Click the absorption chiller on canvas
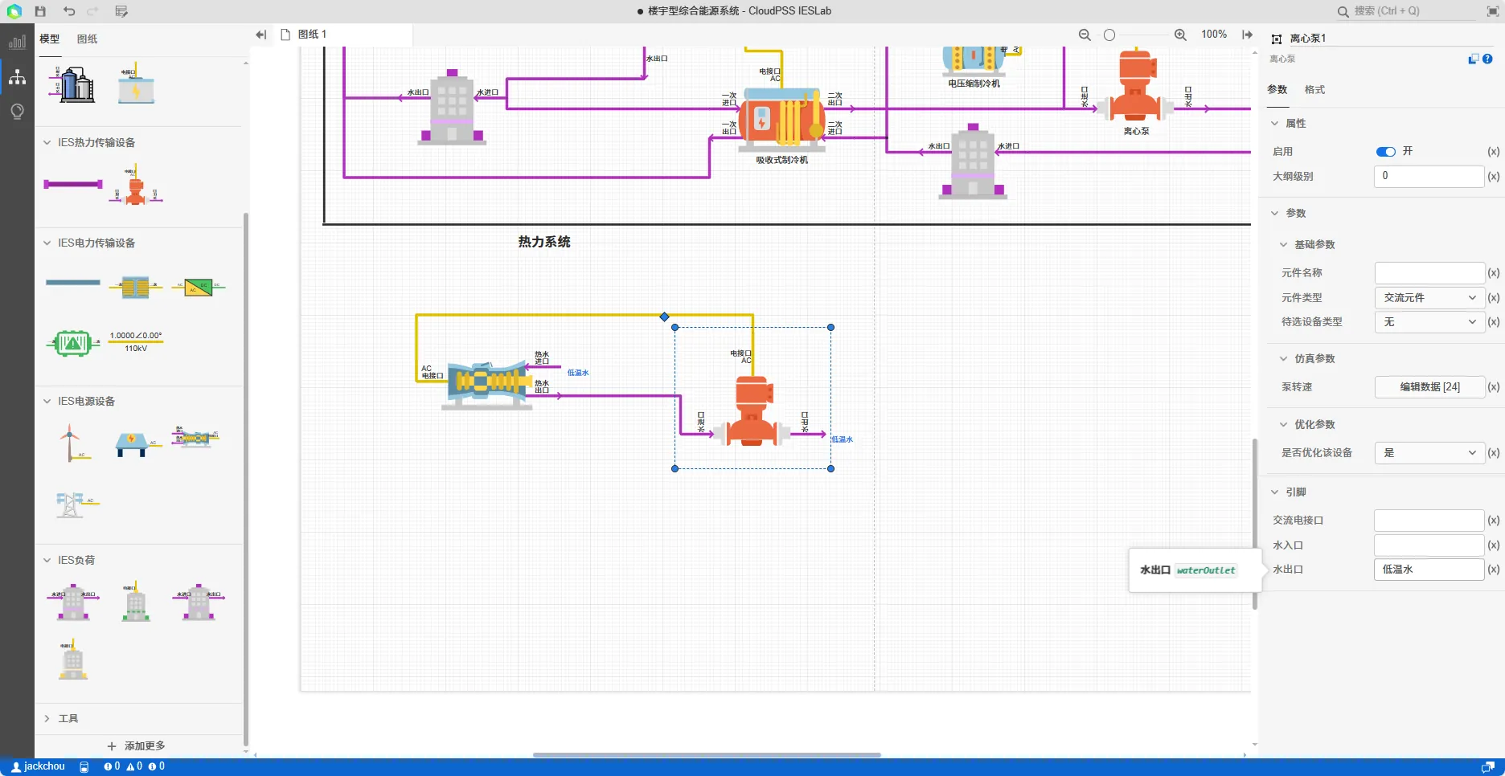Viewport: 1505px width, 776px height. [x=781, y=119]
